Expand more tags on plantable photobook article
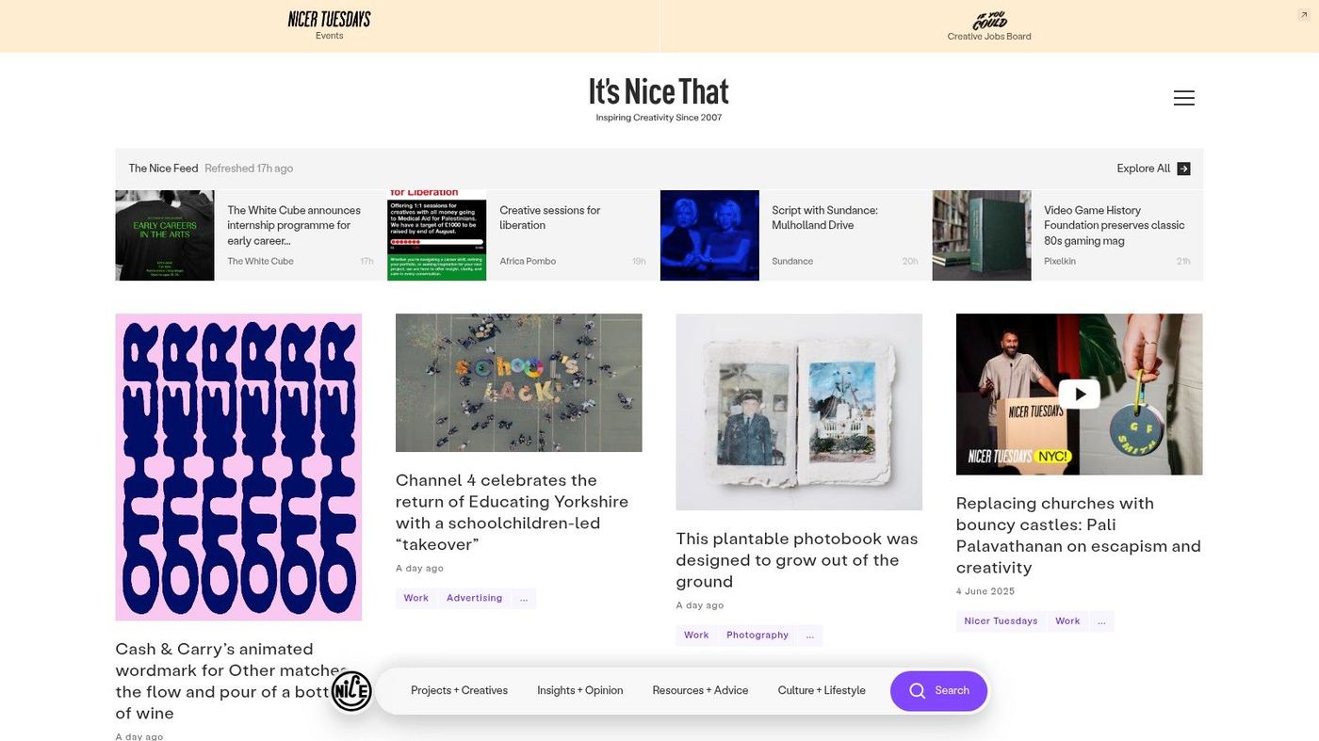Viewport: 1319px width, 741px height. 809,635
